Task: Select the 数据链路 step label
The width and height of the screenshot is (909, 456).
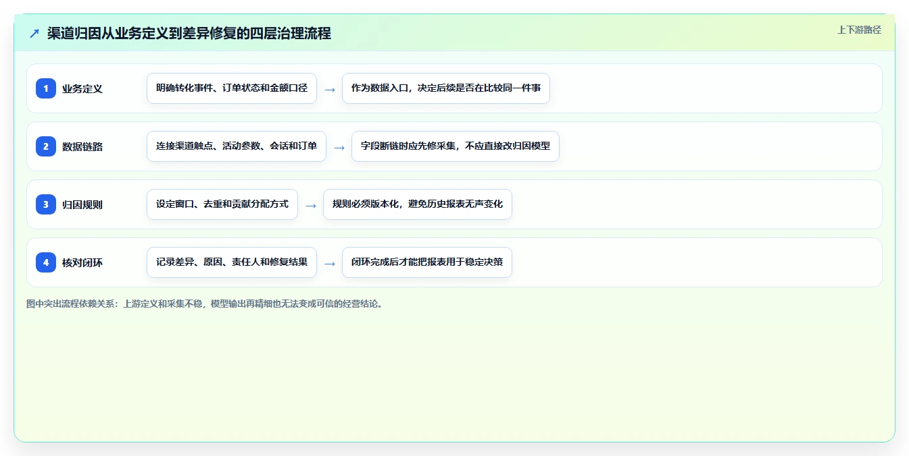Action: (82, 146)
